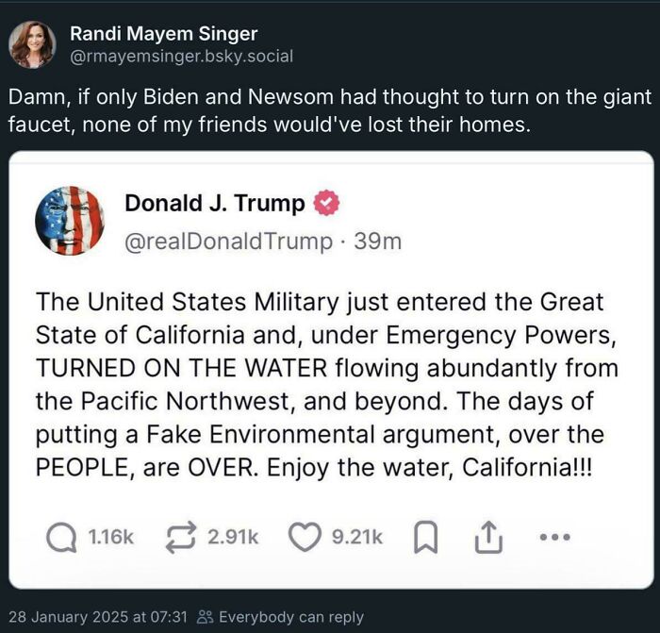This screenshot has height=633, width=660.
Task: Open the @realDonaldTrump handle link
Action: point(228,242)
